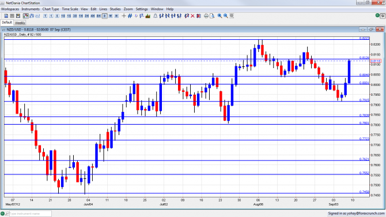
Task: Set time scale to 1H
Action: click(x=81, y=16)
